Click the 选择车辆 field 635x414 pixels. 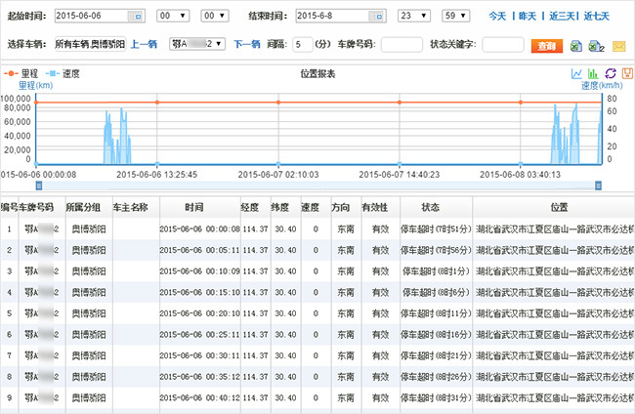pyautogui.click(x=90, y=44)
